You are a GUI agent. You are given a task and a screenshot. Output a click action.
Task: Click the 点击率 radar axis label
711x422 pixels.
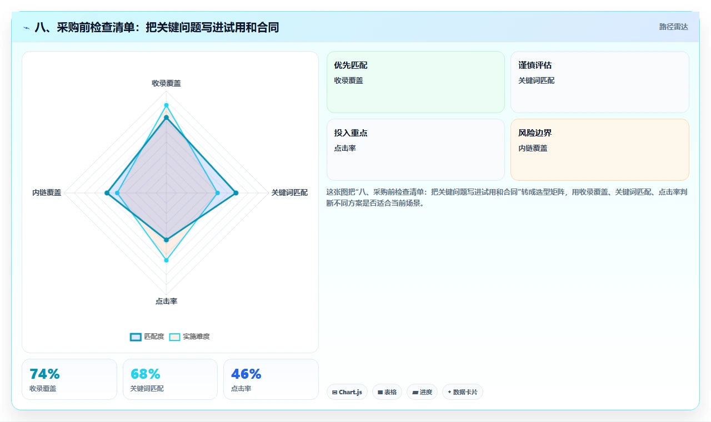[x=166, y=301]
